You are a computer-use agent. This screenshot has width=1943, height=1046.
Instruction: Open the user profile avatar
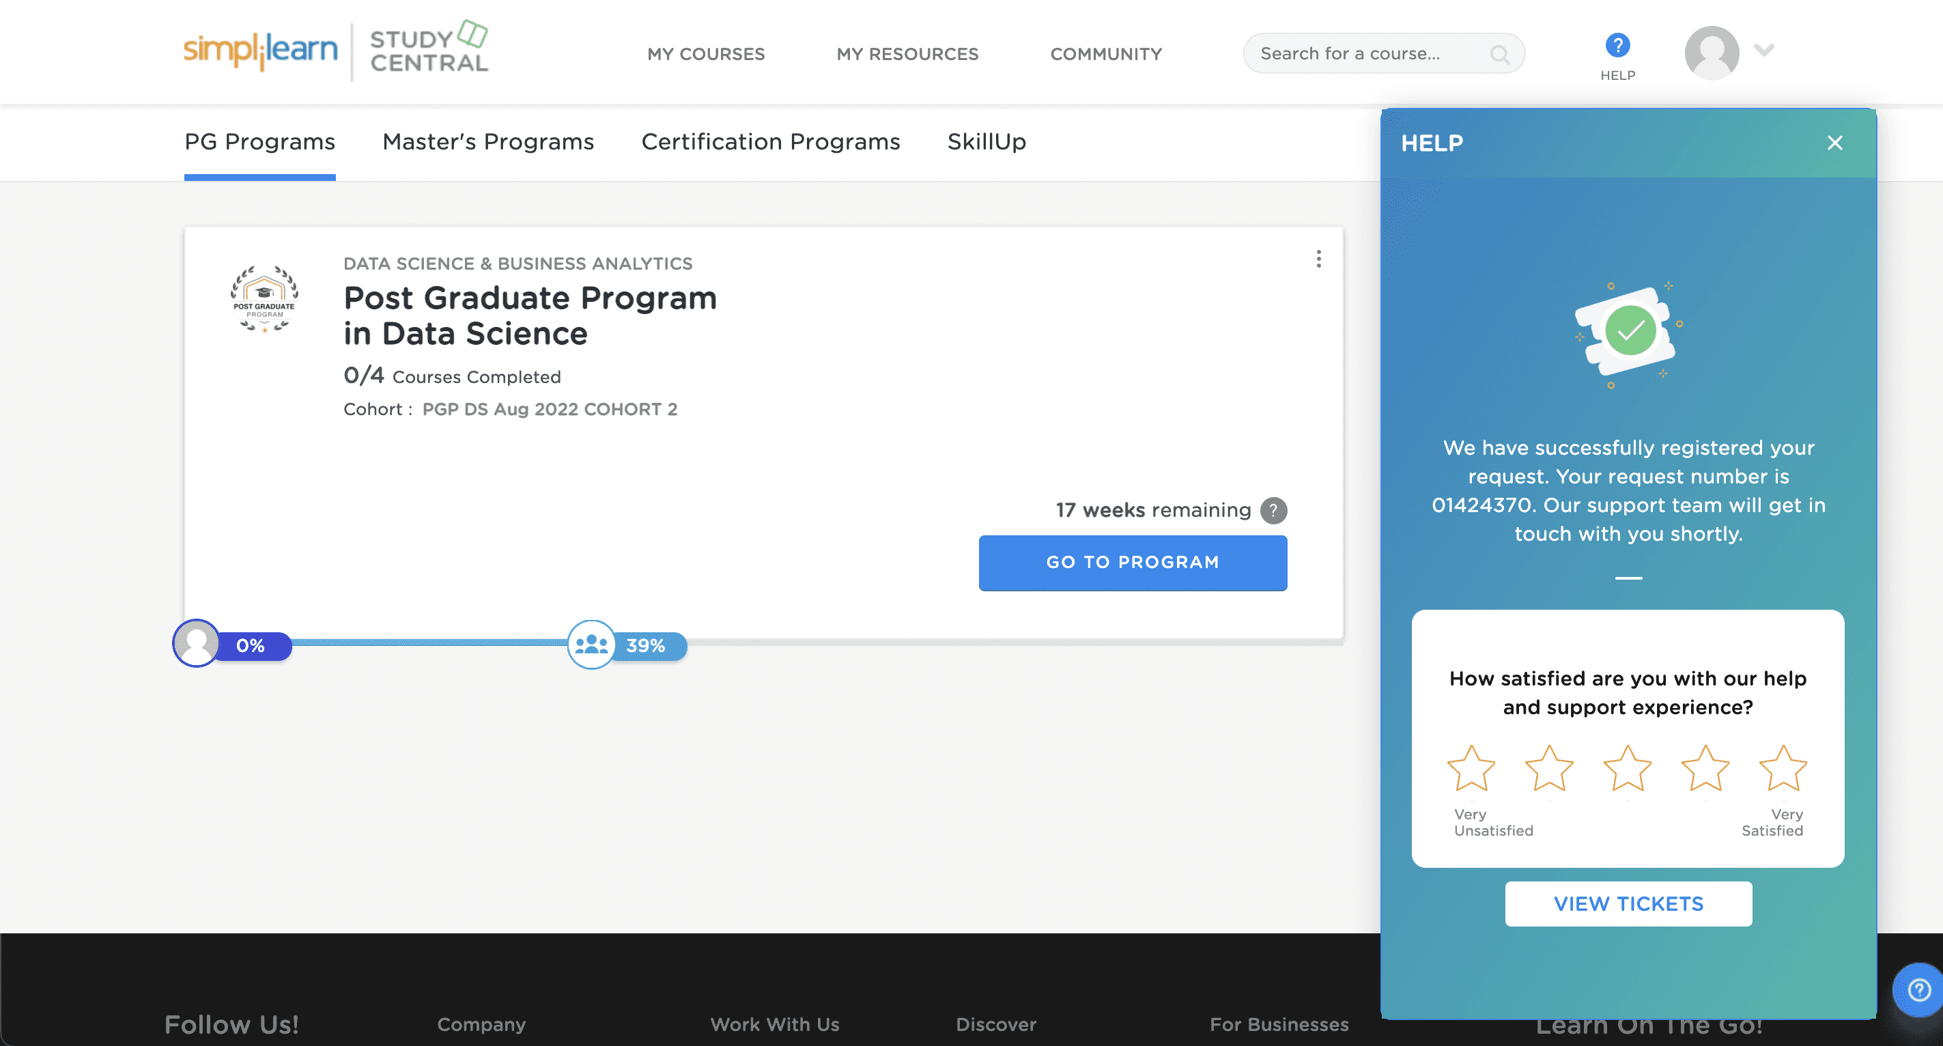click(x=1712, y=53)
